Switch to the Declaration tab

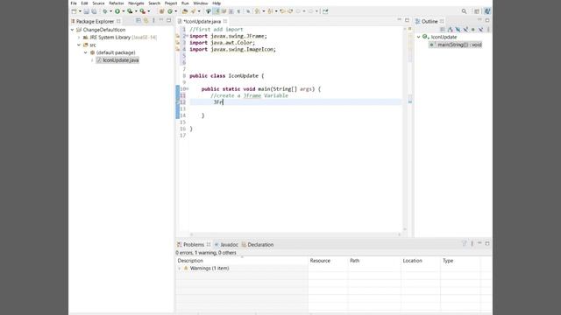(x=258, y=245)
